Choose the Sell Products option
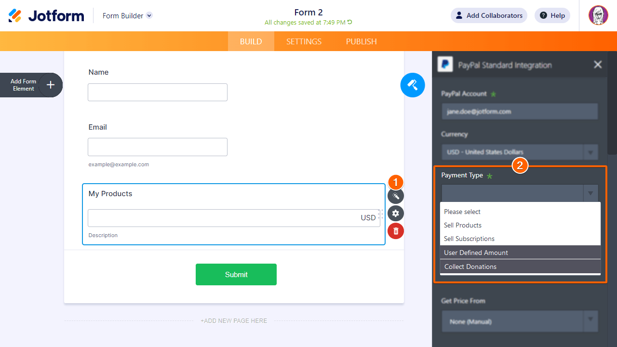Image resolution: width=617 pixels, height=347 pixels. 520,225
